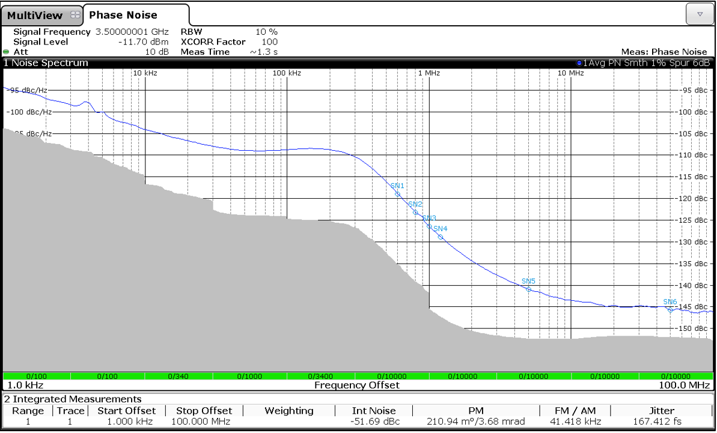Select spur marker SN5 on the trace
The image size is (717, 433).
point(528,288)
